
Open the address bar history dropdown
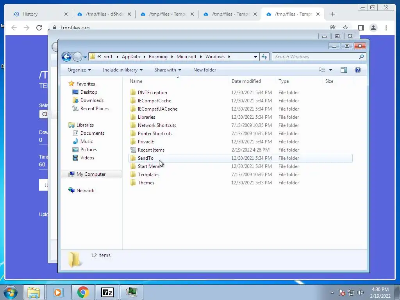pos(255,57)
